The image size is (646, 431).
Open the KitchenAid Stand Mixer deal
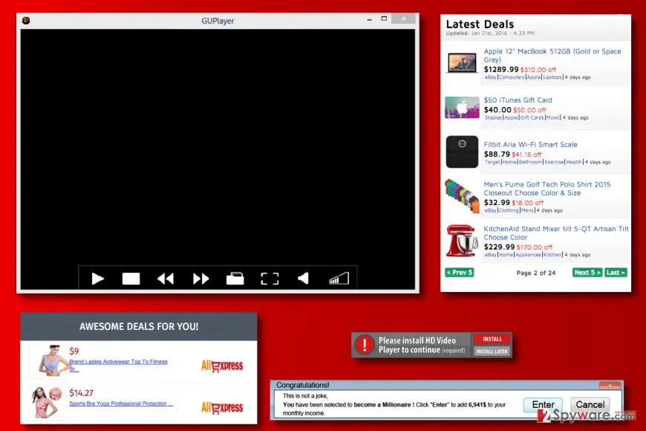556,233
